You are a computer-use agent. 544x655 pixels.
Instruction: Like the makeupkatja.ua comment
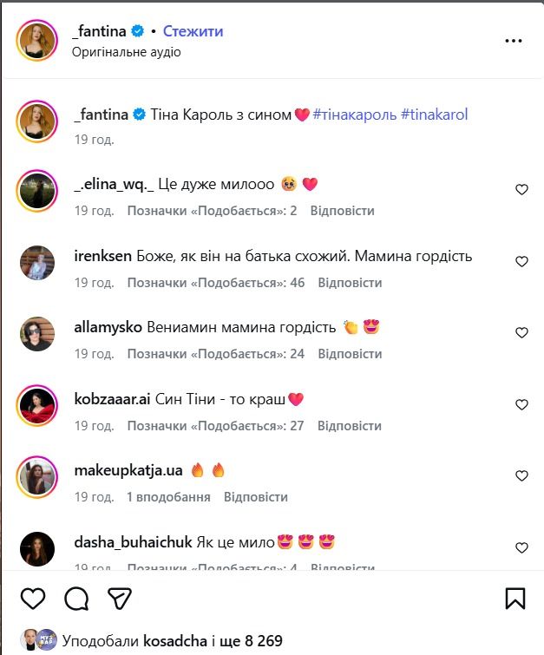(521, 476)
